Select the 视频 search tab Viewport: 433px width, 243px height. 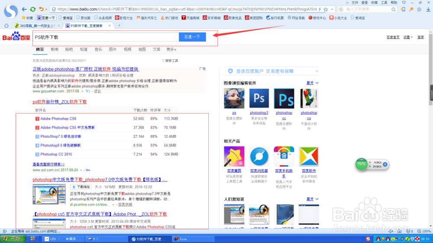coord(127,49)
